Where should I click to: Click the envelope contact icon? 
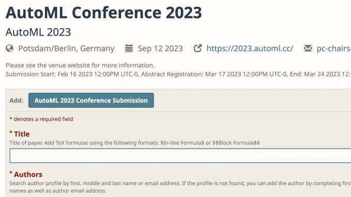[308, 48]
